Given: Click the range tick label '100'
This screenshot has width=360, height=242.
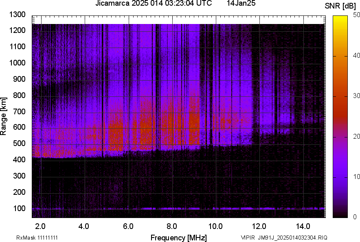Looking at the screenshot, I should point(19,208).
